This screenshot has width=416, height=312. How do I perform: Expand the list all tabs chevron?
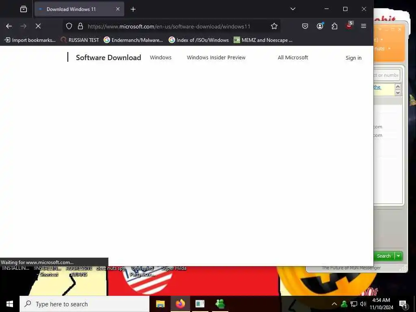coord(292,9)
